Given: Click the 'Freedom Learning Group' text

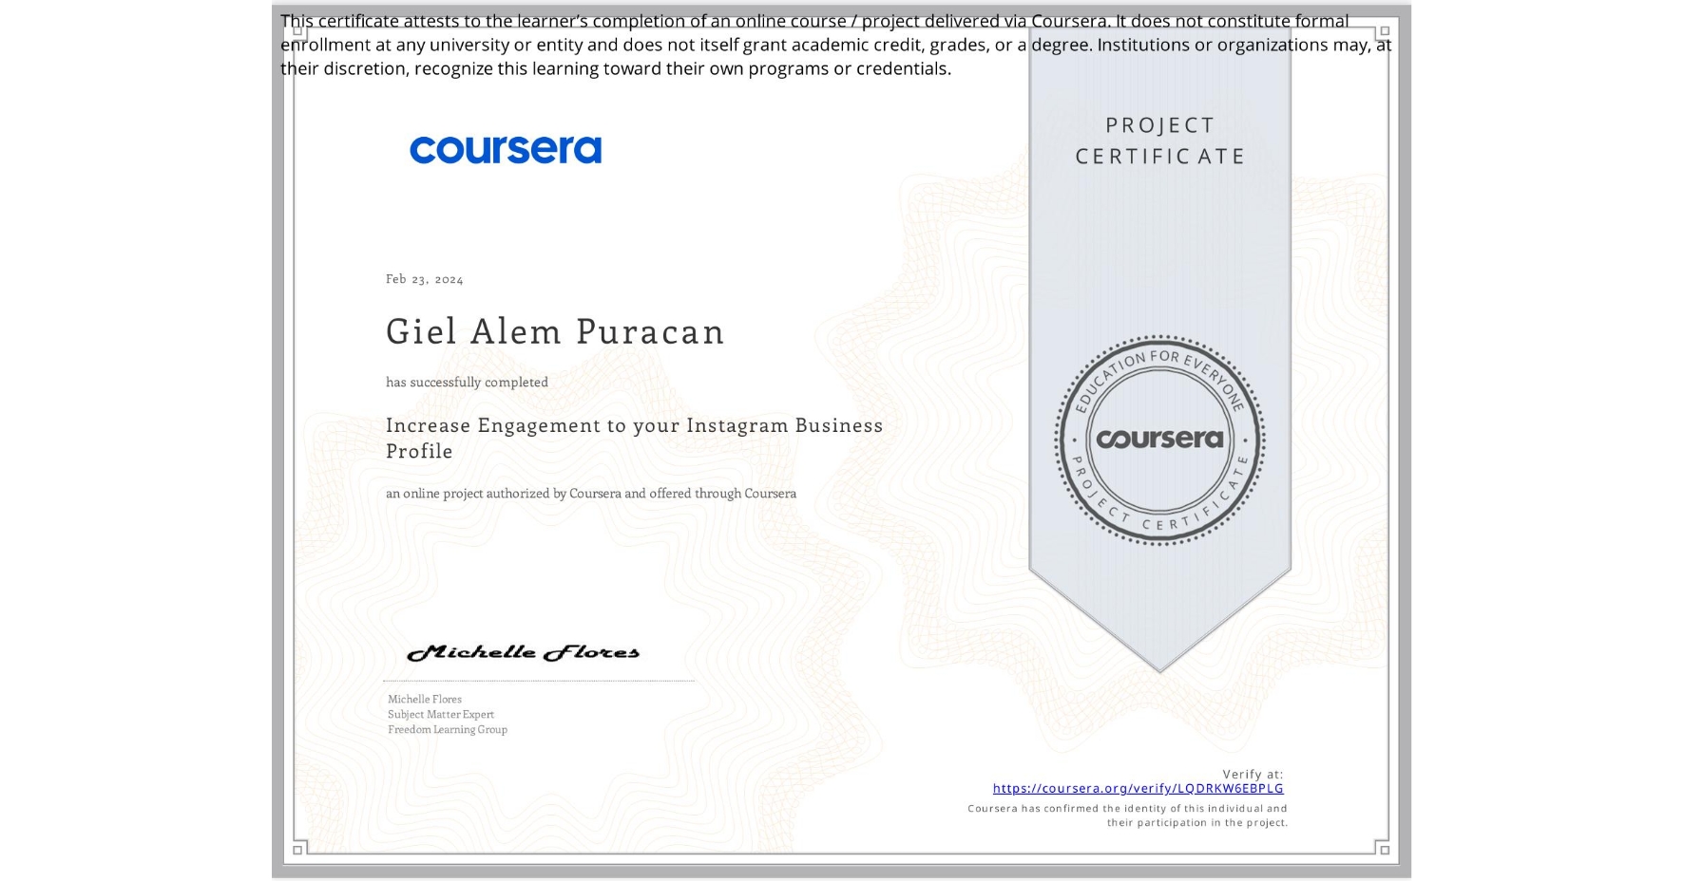Looking at the screenshot, I should (448, 729).
